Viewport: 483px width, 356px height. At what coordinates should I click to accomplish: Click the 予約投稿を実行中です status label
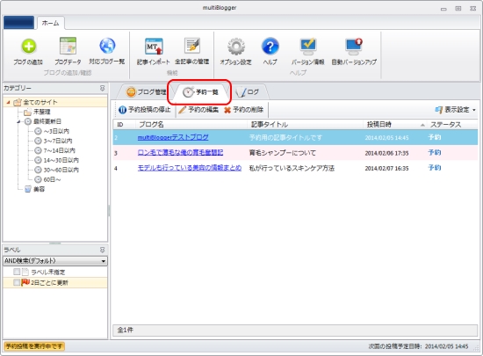click(x=34, y=346)
